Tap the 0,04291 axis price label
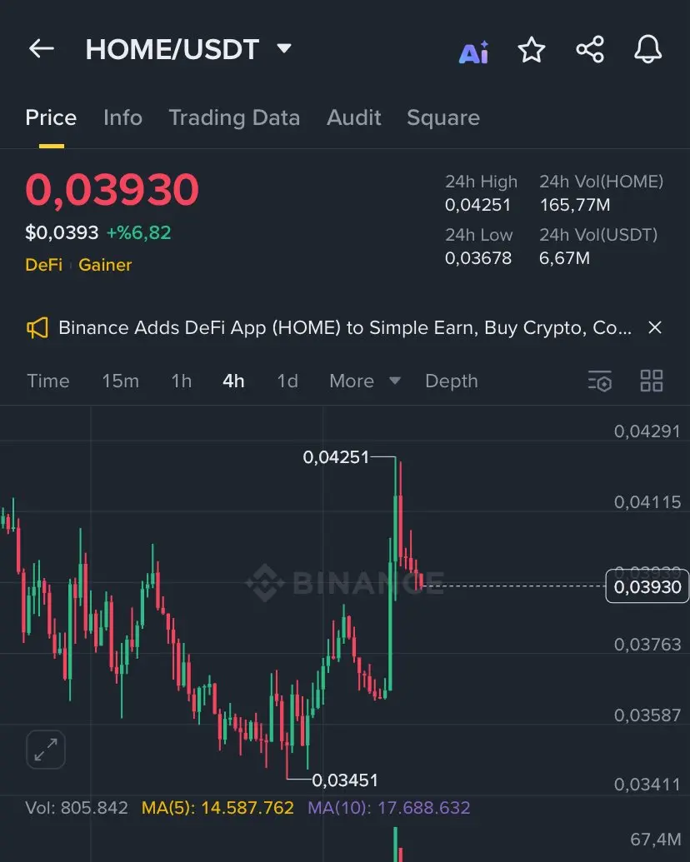Image resolution: width=690 pixels, height=862 pixels. pyautogui.click(x=647, y=431)
